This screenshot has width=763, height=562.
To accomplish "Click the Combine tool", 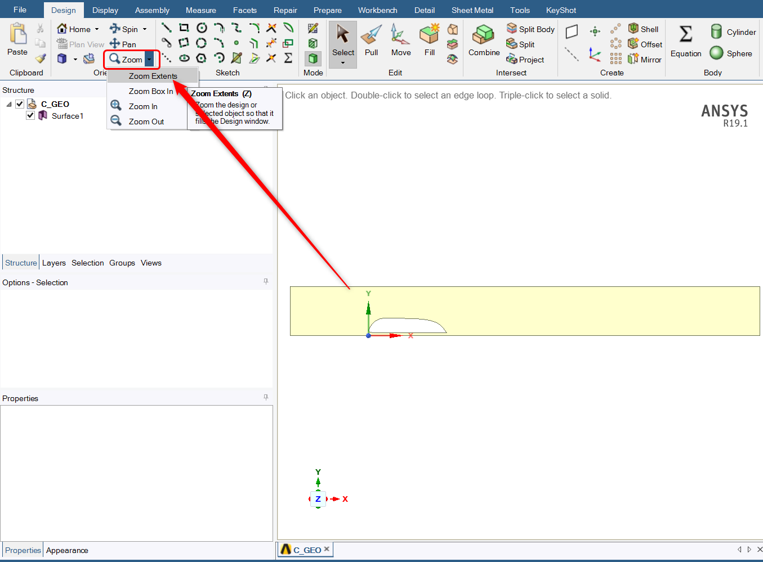I will (x=484, y=40).
